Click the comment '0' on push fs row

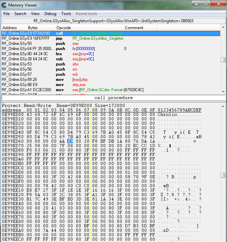[125, 49]
